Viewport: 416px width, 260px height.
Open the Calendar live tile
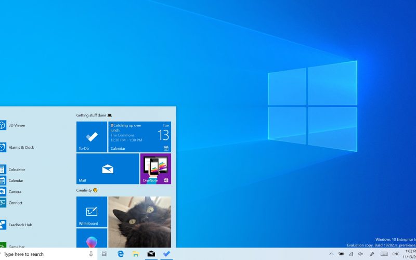139,137
